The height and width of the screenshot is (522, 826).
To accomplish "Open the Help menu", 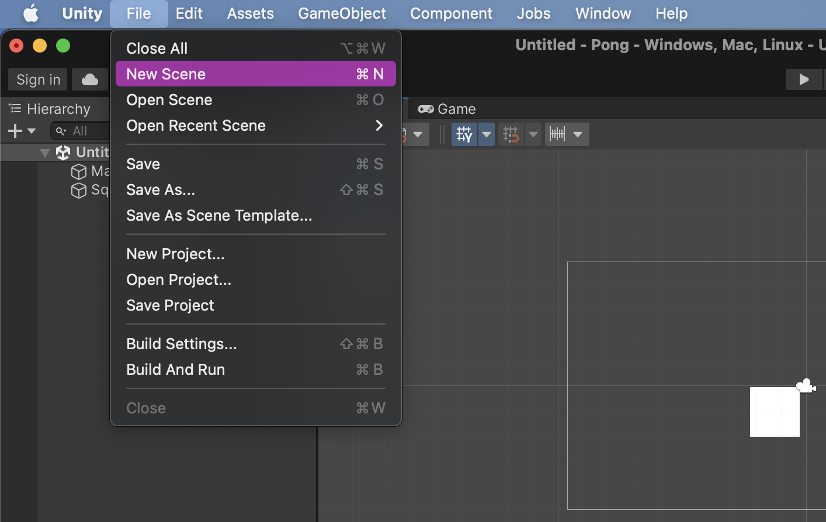I will pos(671,13).
